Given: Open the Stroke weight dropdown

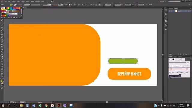Looking at the screenshot, I should (30, 5).
